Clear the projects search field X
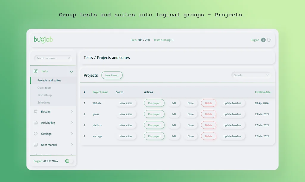The image size is (305, 182). point(267,75)
